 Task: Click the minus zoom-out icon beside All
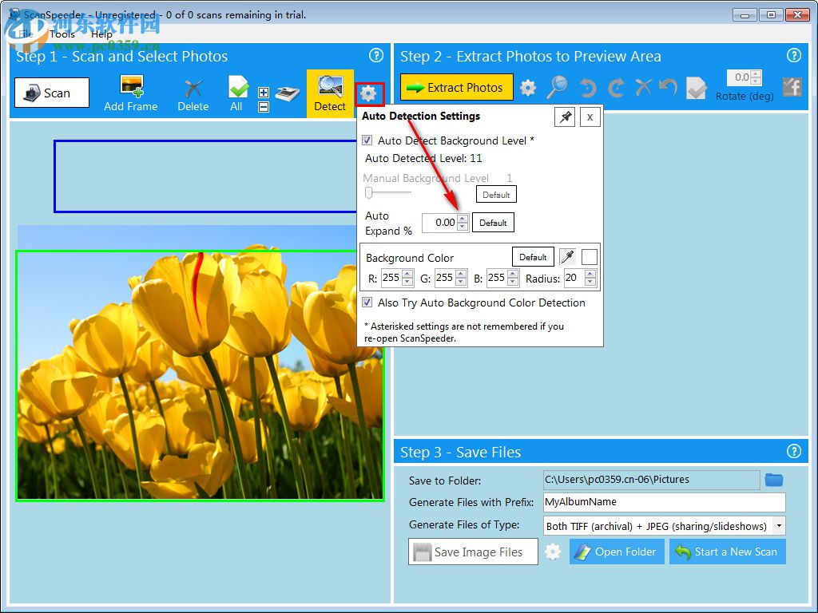(264, 107)
